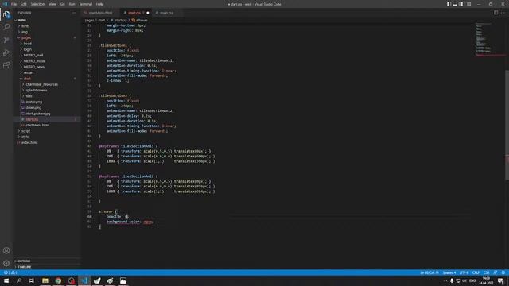
Task: Open the customize layout icon in title bar
Action: [x=468, y=4]
